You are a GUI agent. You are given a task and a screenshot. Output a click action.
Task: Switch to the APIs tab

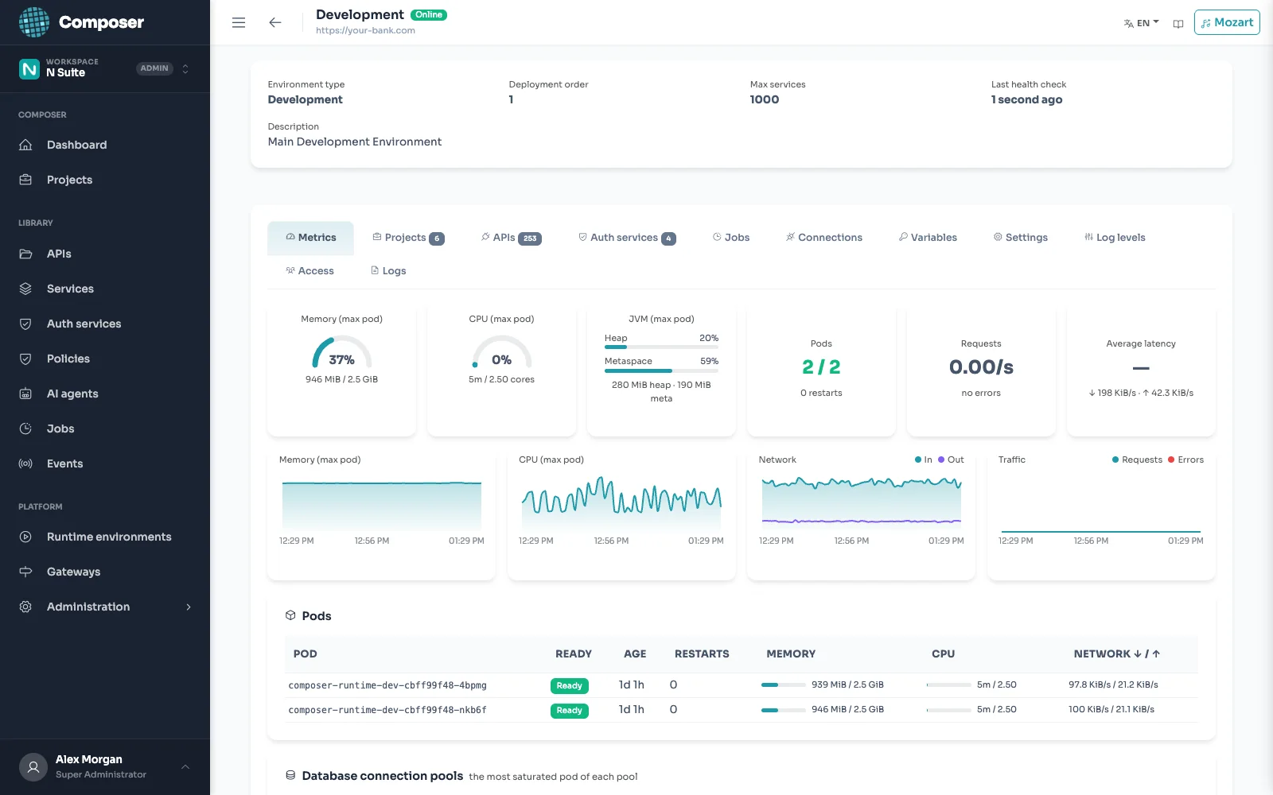click(x=511, y=238)
